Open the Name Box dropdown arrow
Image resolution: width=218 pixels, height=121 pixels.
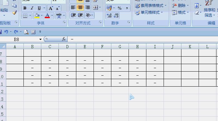click(40, 39)
